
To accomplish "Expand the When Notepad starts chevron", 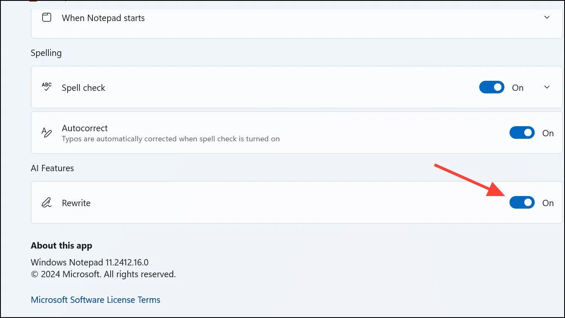I will point(547,18).
